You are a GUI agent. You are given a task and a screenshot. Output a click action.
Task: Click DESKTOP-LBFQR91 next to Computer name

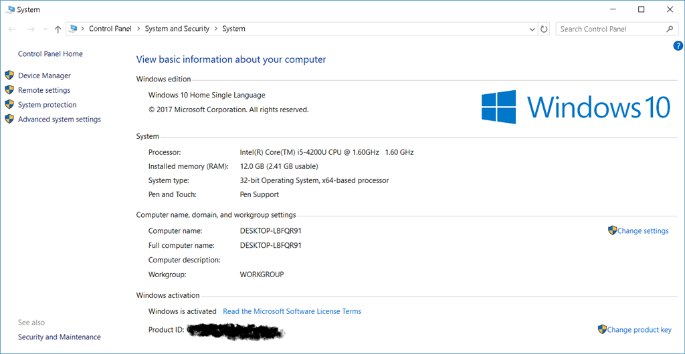tap(271, 230)
